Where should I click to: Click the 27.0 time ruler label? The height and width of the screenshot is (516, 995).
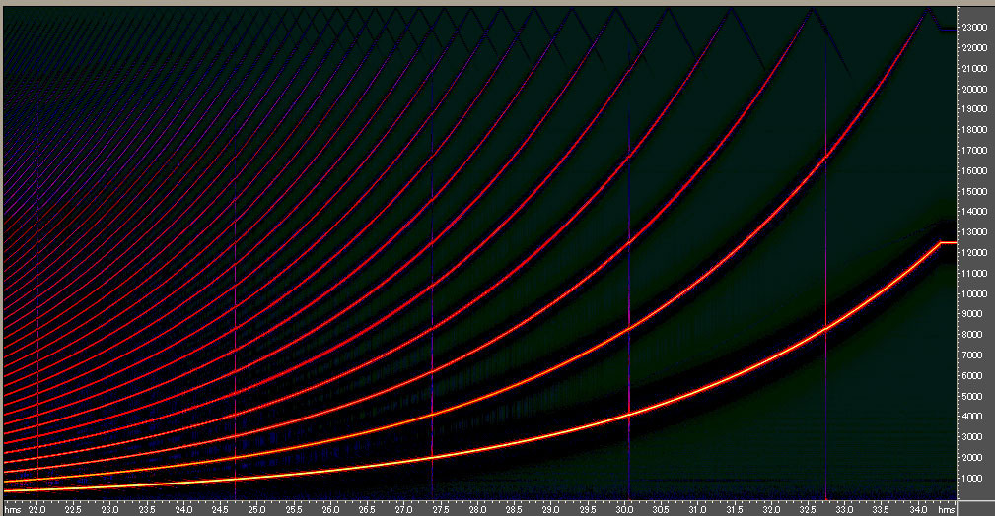[403, 509]
